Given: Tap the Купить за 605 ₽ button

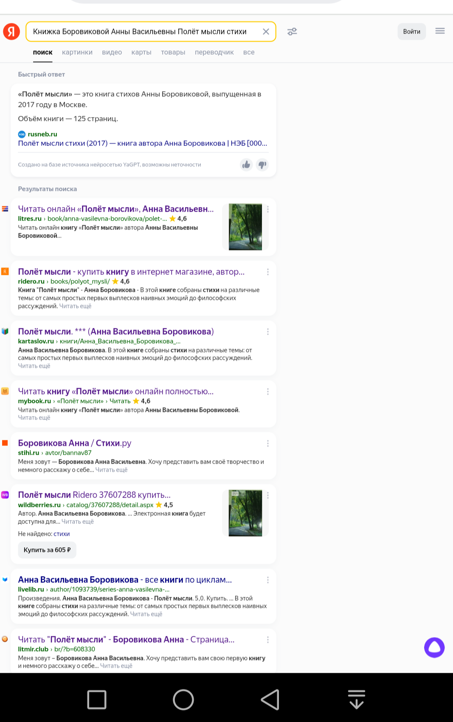Looking at the screenshot, I should [x=47, y=550].
